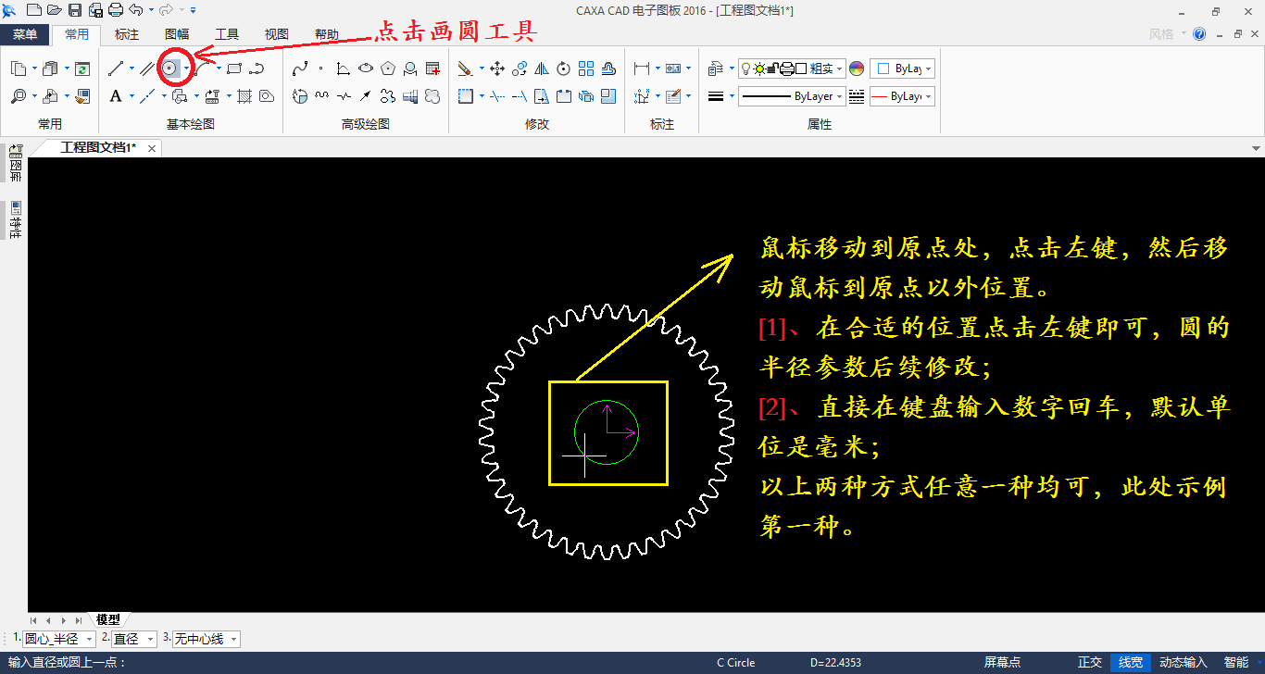This screenshot has width=1265, height=674.
Task: Open 智能 snap mode selector
Action: pyautogui.click(x=1235, y=663)
